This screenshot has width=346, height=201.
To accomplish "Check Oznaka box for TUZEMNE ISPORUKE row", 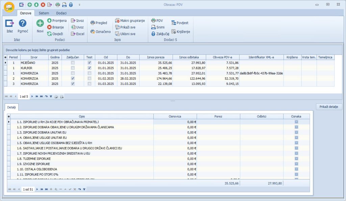I will (x=296, y=159).
